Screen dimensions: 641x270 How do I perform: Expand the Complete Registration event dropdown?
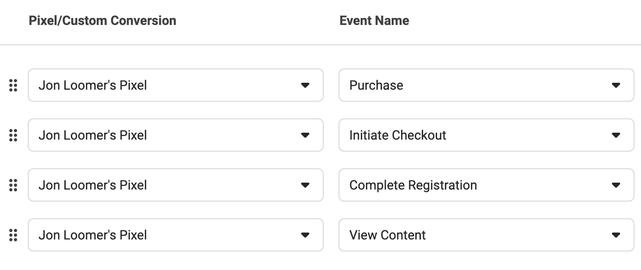tap(486, 185)
